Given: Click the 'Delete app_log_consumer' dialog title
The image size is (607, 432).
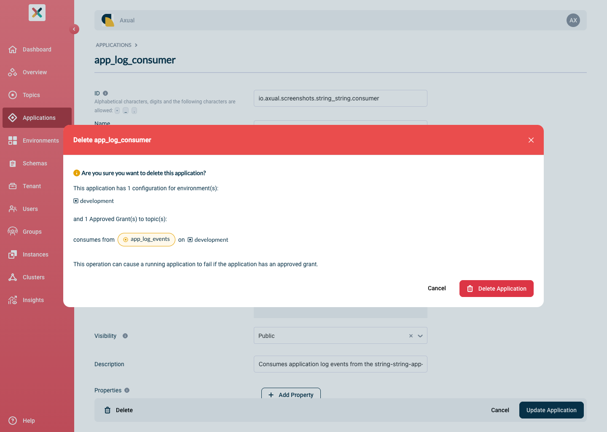Looking at the screenshot, I should click(x=112, y=140).
